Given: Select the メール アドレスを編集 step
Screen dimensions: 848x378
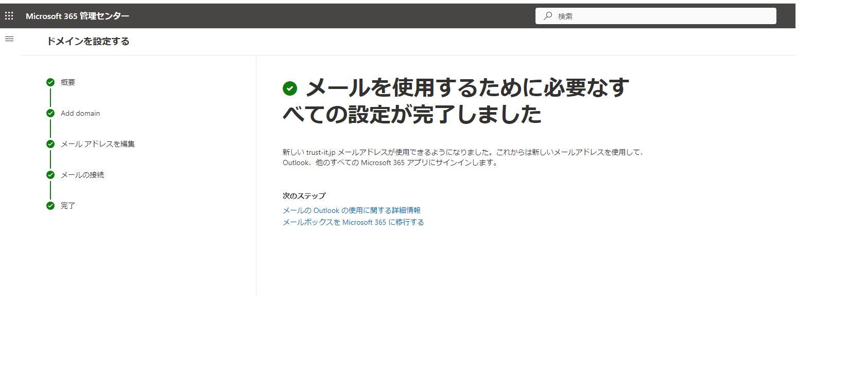Looking at the screenshot, I should 98,144.
